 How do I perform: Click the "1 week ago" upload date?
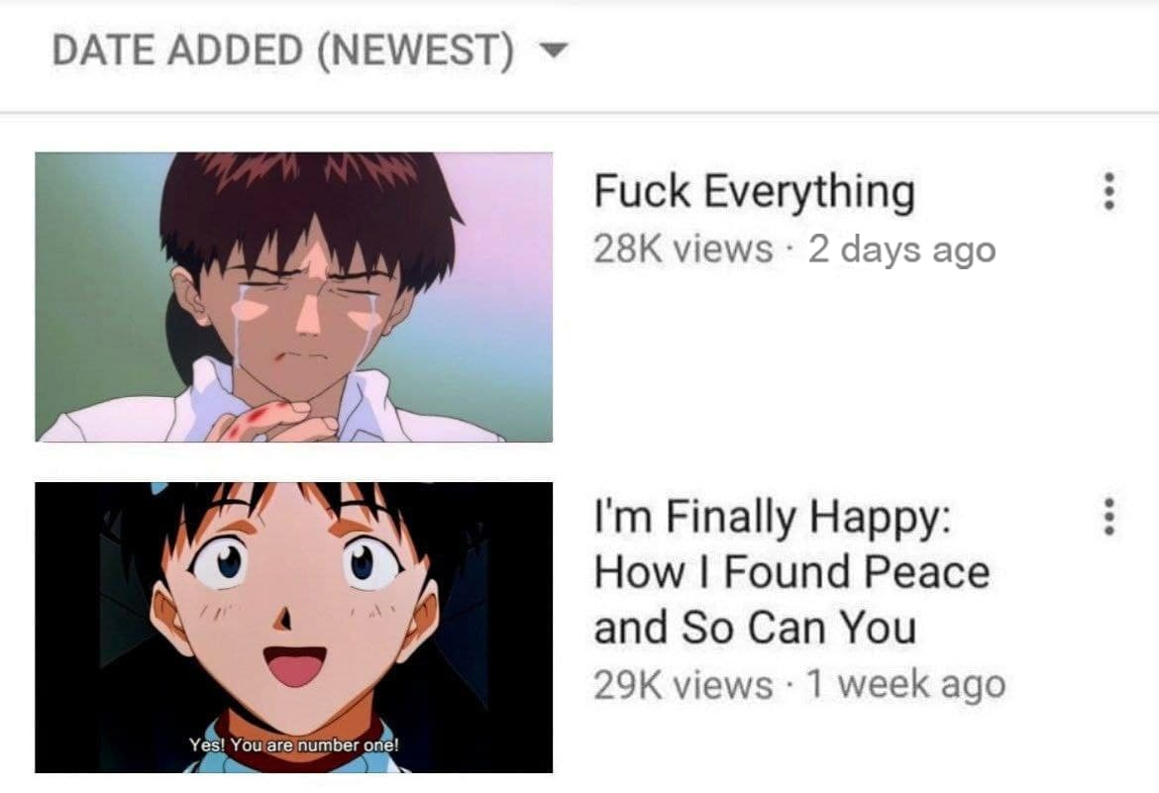coord(906,684)
